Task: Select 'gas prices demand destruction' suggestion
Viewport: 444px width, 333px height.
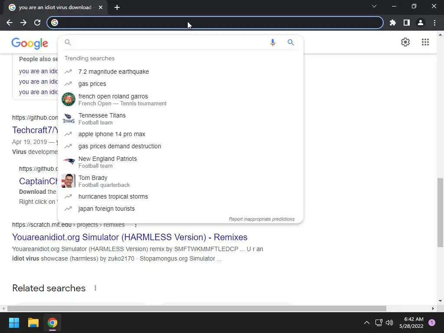Action: click(180, 147)
